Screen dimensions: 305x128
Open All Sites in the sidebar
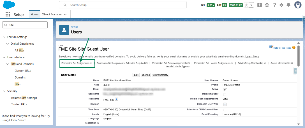(20, 50)
